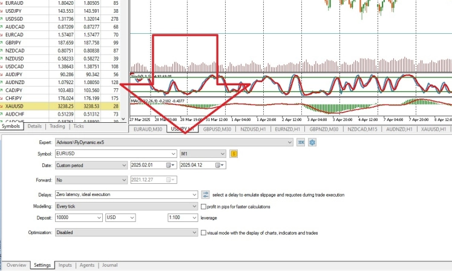Select the CHFJPY row in Market Watch
452x271 pixels.
(60, 99)
